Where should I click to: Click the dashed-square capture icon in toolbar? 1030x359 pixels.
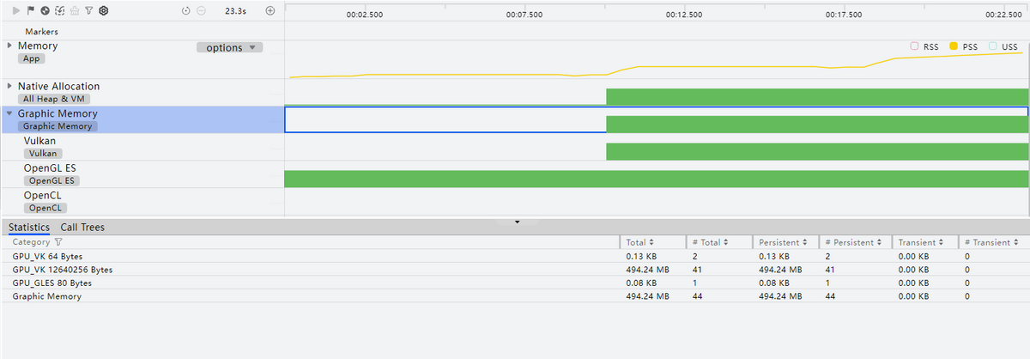tap(59, 11)
